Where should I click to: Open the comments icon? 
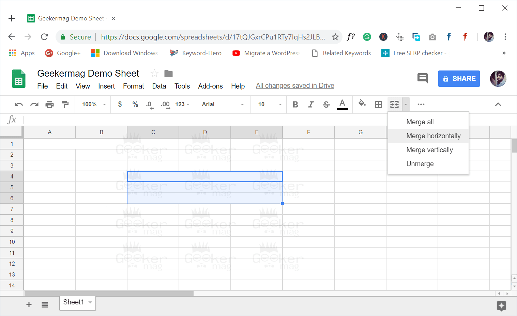tap(423, 78)
